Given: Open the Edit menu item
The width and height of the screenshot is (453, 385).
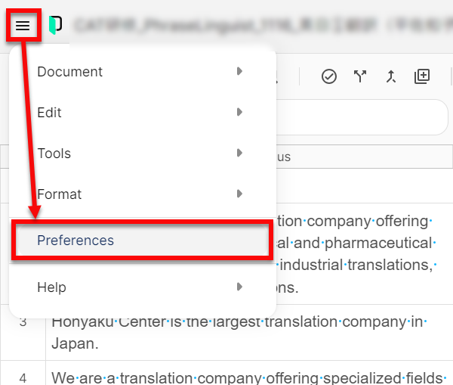Looking at the screenshot, I should (50, 113).
